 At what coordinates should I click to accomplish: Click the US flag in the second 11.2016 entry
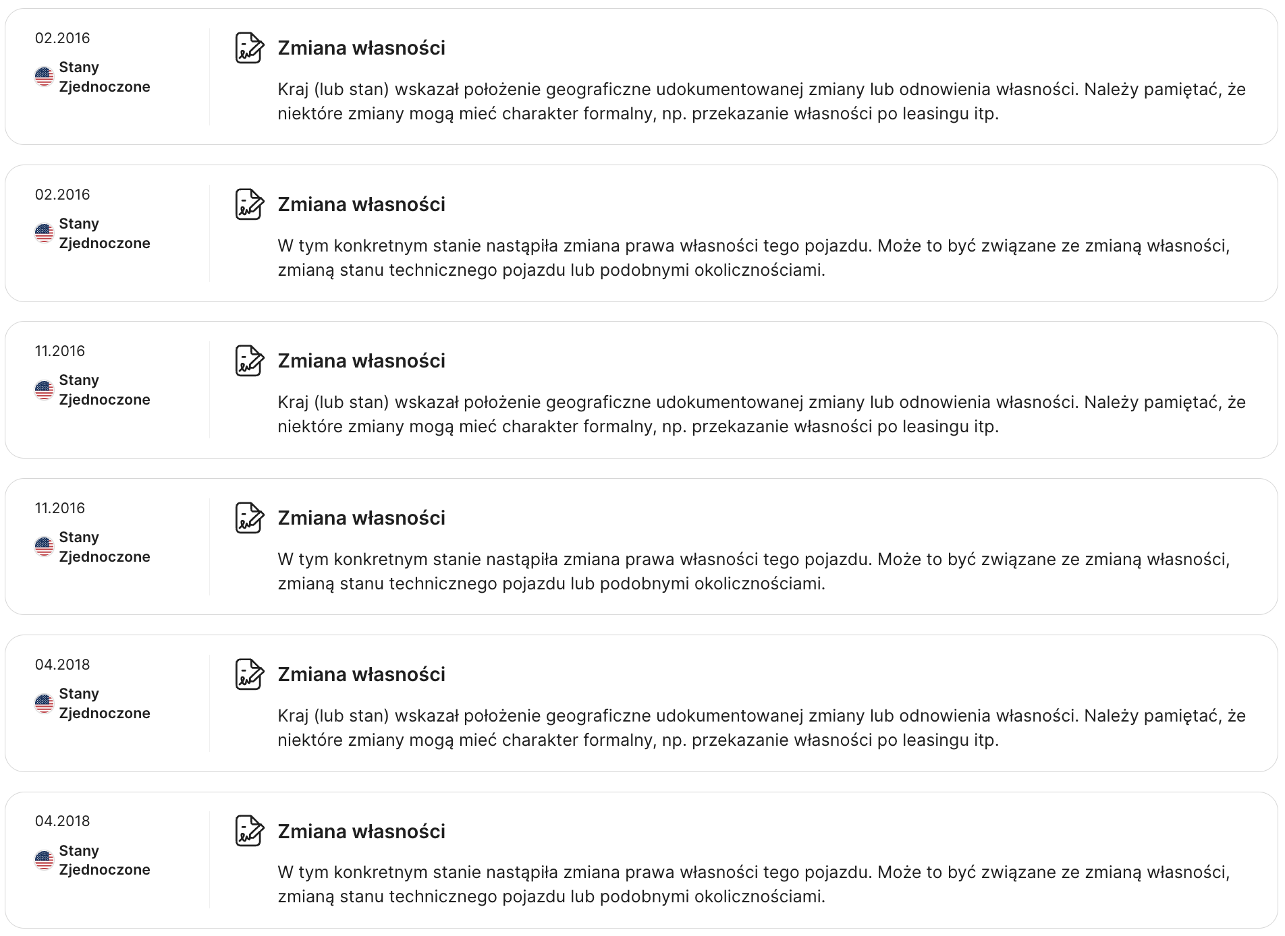coord(44,547)
